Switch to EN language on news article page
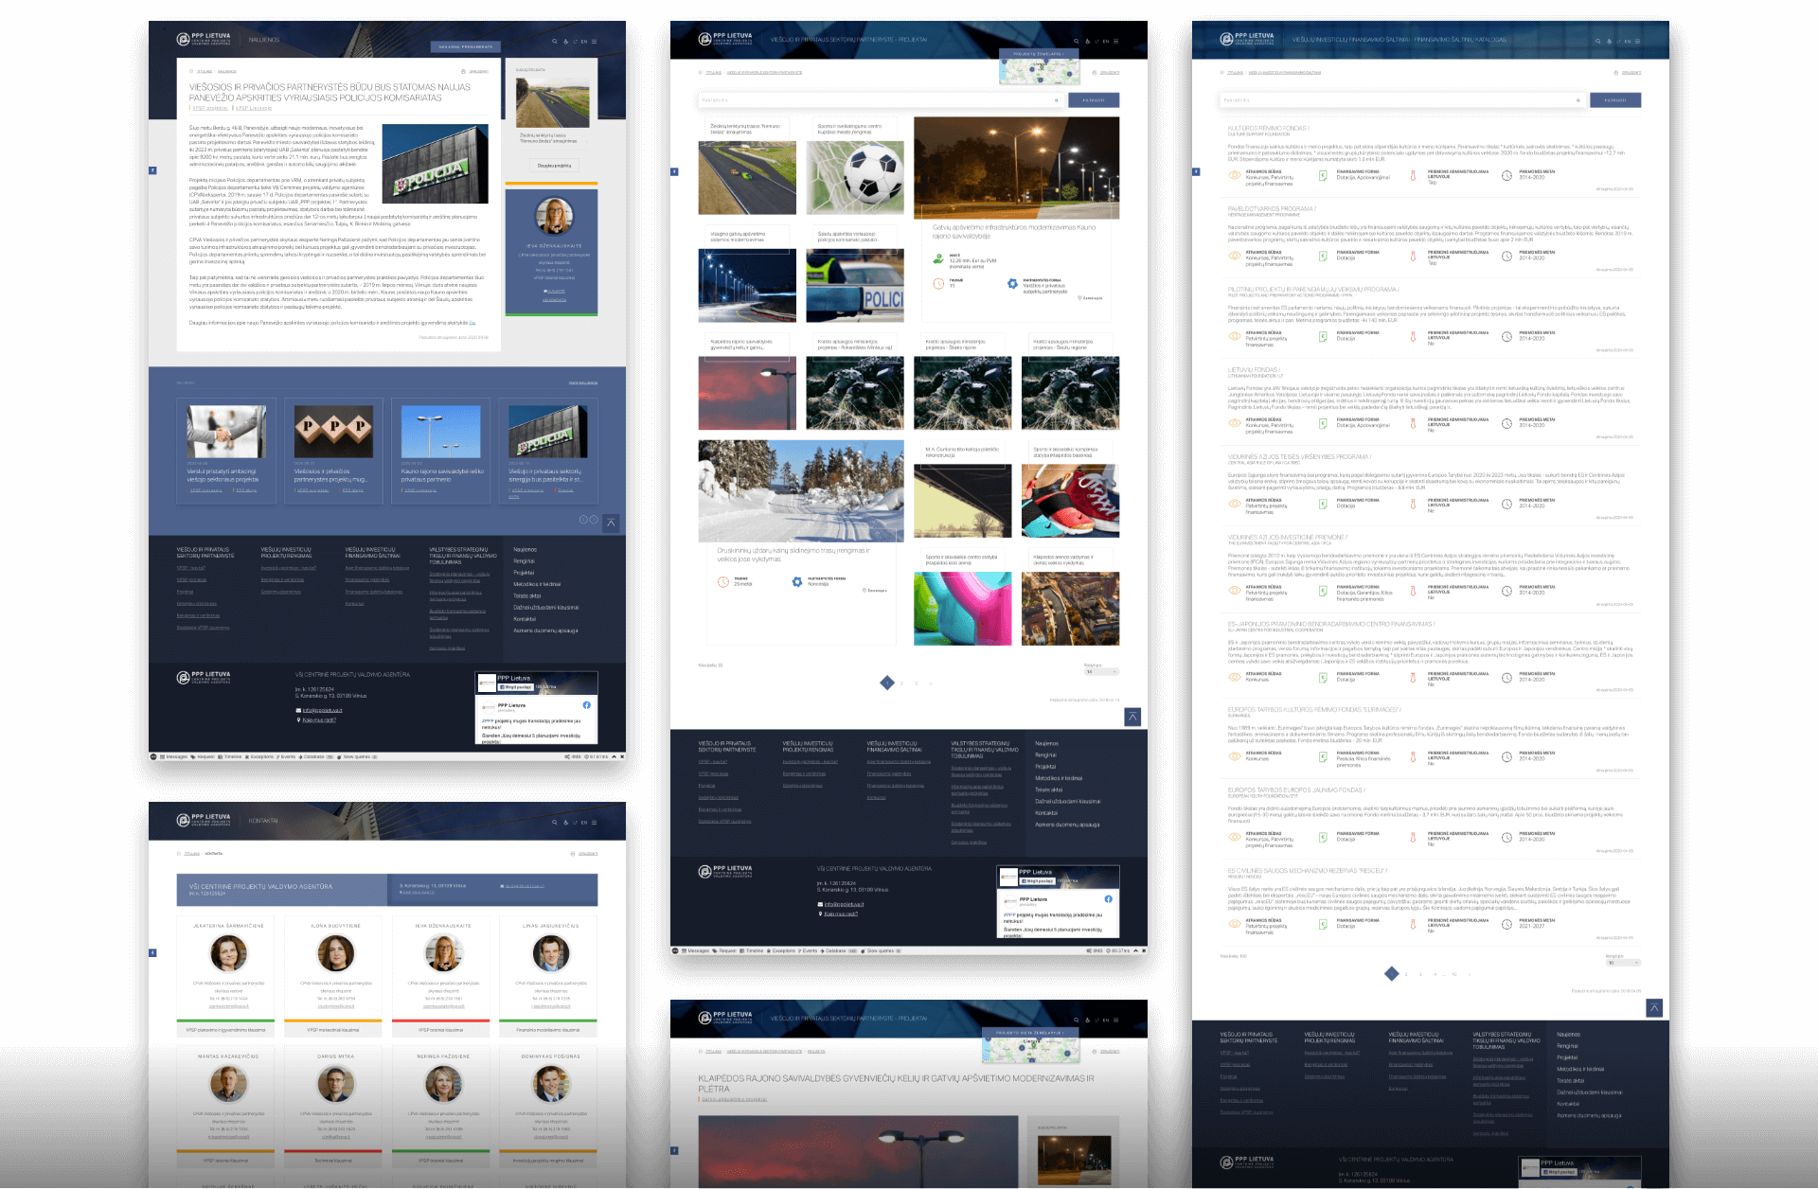The width and height of the screenshot is (1818, 1189). 584,42
